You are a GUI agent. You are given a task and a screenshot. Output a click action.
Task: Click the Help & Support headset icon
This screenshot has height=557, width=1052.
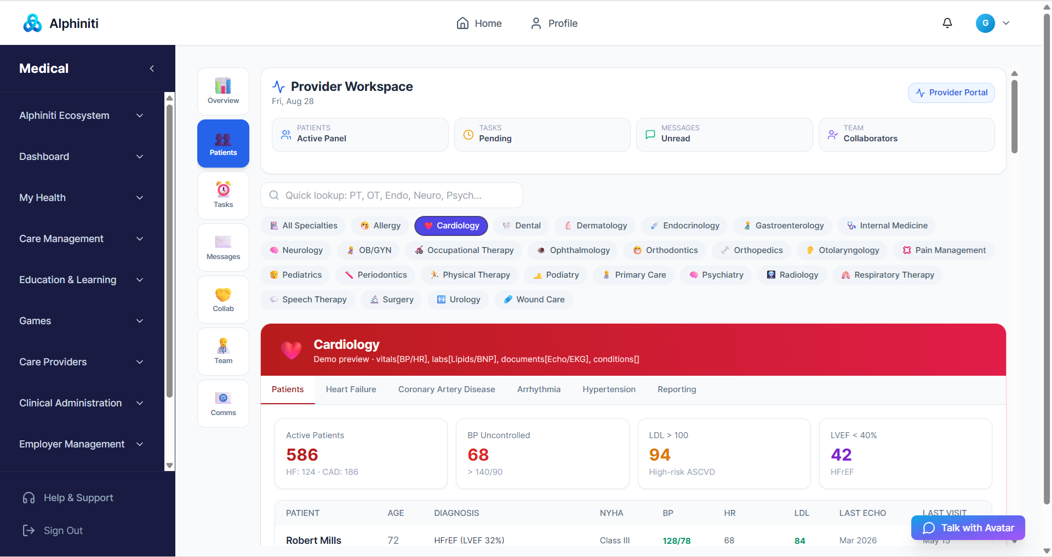coord(29,498)
